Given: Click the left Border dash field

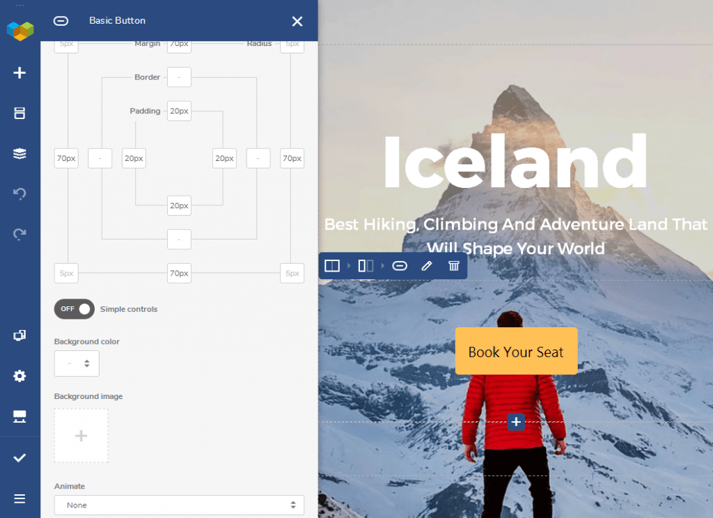Looking at the screenshot, I should 100,158.
